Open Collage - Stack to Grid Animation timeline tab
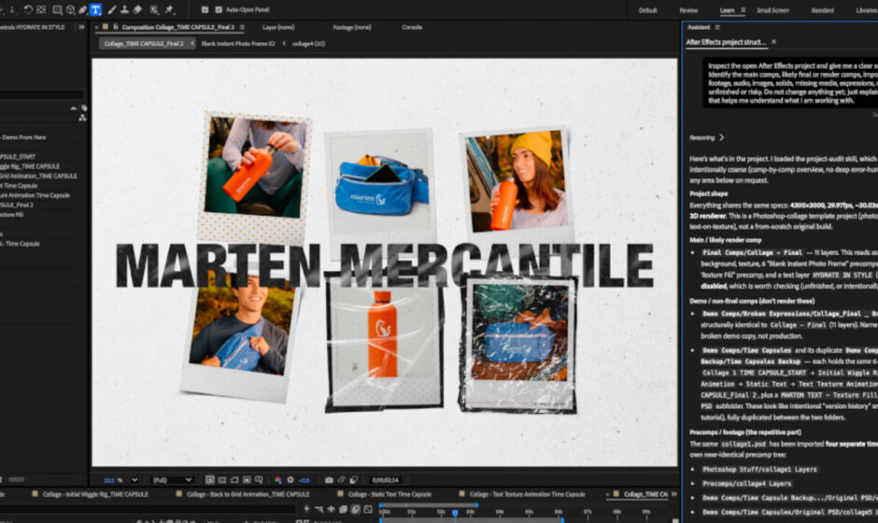878x523 pixels. (x=248, y=494)
